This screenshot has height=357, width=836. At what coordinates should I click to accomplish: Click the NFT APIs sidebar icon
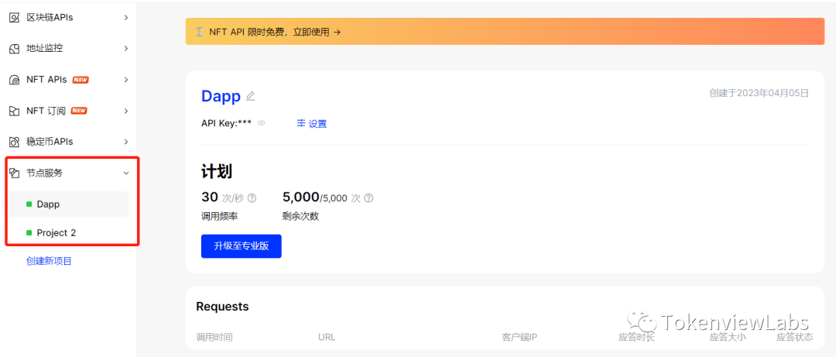coord(14,80)
